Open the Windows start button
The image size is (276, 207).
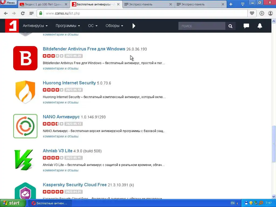coord(13,203)
